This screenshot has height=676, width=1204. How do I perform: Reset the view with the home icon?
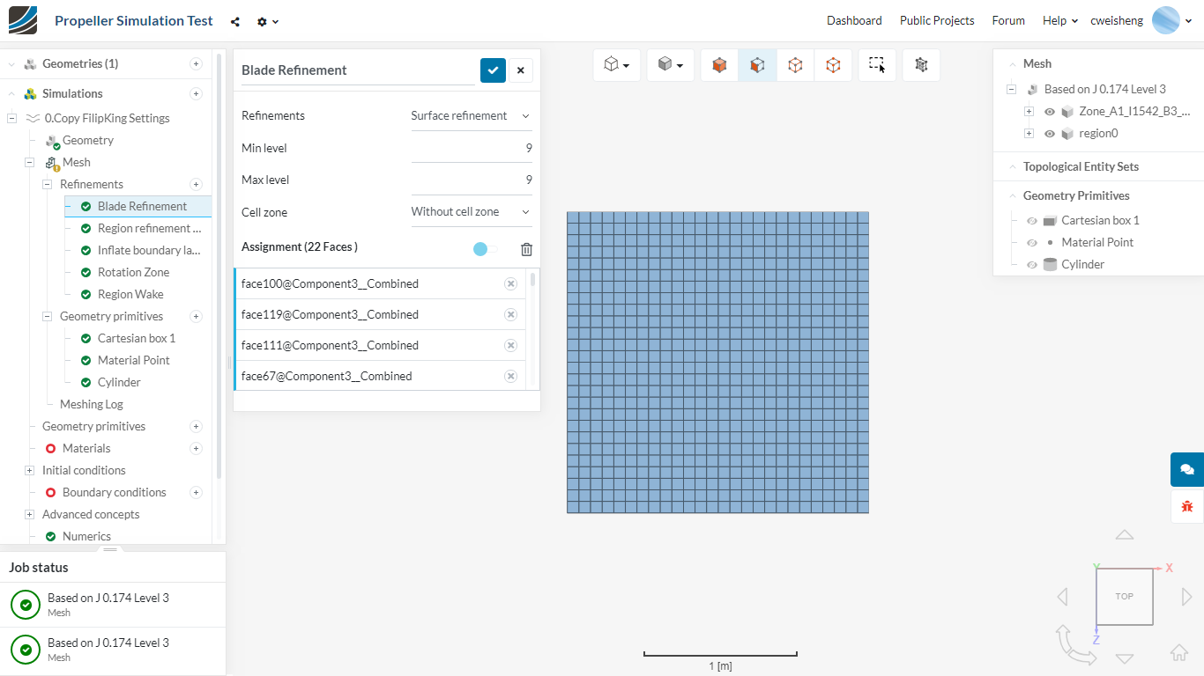tap(1178, 653)
